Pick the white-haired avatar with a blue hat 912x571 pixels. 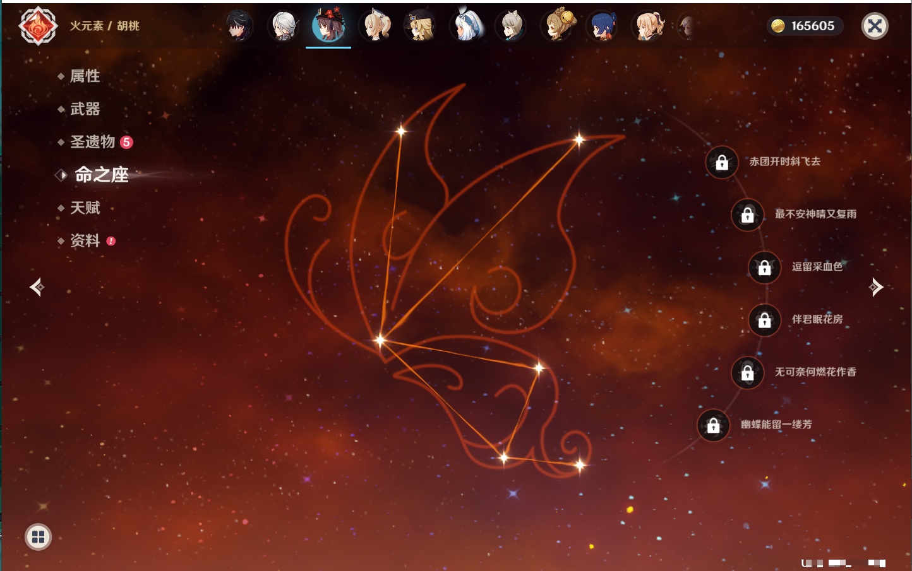click(467, 26)
